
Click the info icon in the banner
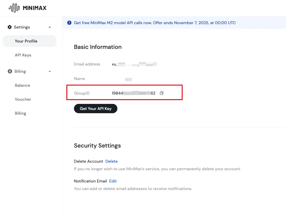pos(69,23)
